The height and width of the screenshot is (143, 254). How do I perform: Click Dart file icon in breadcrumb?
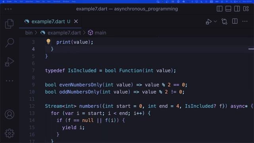coord(43,33)
